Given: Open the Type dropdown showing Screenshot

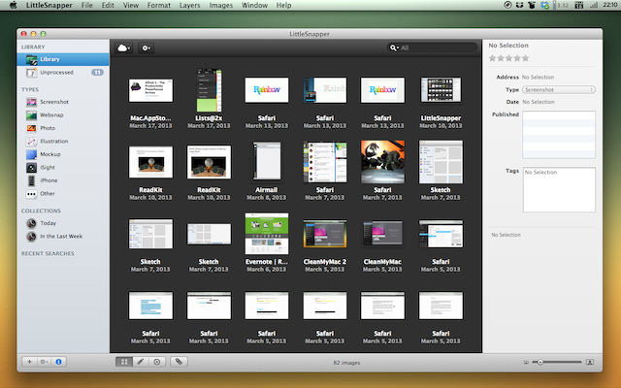Looking at the screenshot, I should 559,88.
